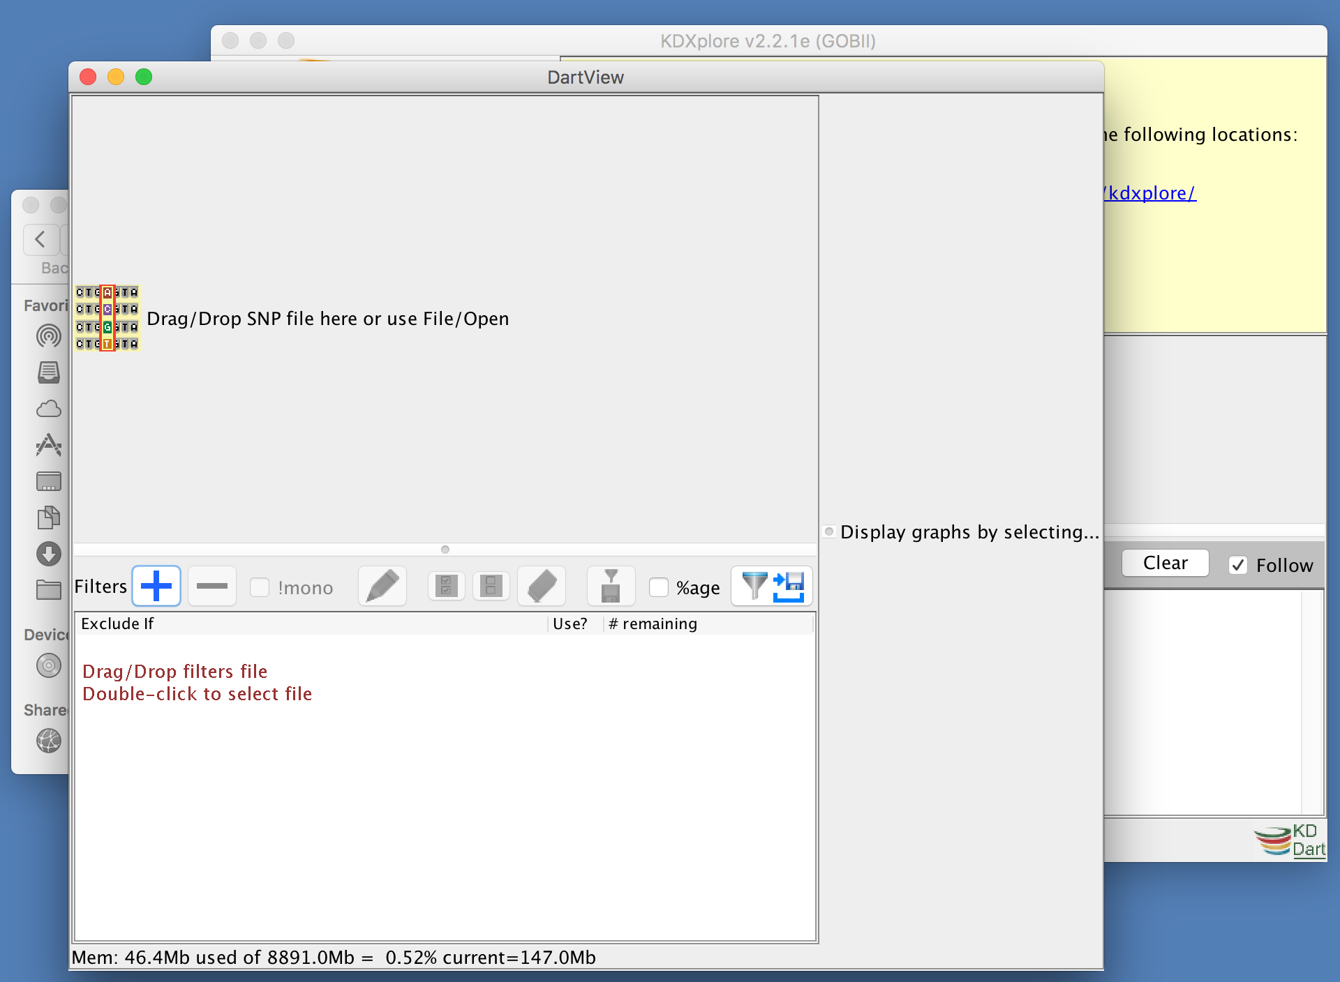Viewport: 1340px width, 982px height.
Task: Click the 'Drag/Drop SNP file here' text
Action: 328,319
